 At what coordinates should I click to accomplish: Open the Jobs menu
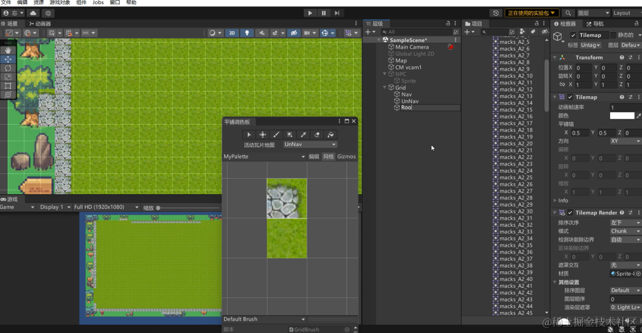coord(98,2)
